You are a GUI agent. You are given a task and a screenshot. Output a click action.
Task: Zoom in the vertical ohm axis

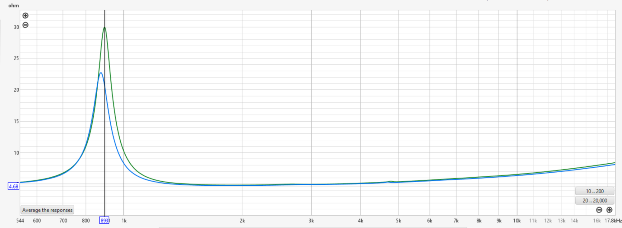[x=26, y=16]
